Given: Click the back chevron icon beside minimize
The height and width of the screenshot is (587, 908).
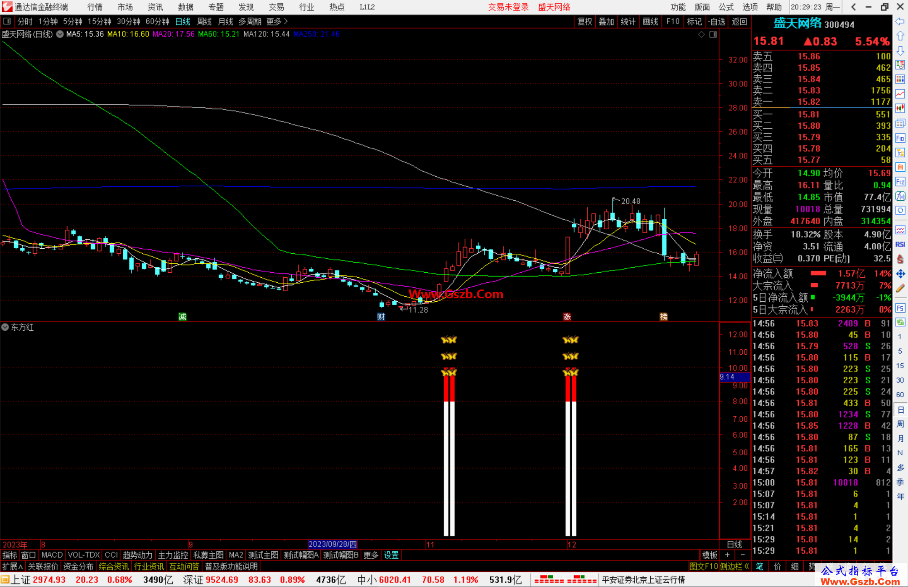Looking at the screenshot, I should pyautogui.click(x=853, y=7).
